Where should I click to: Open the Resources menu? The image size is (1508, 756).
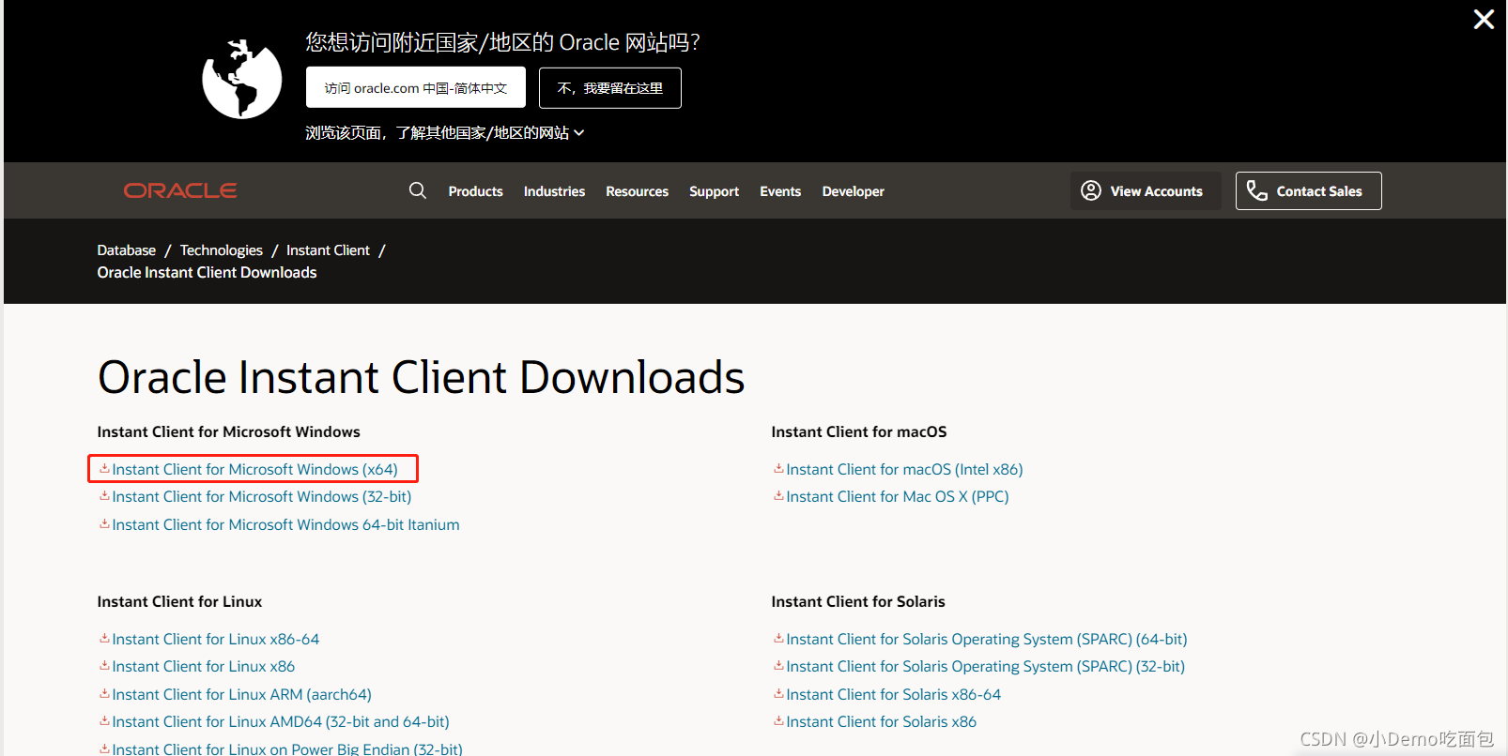tap(638, 191)
